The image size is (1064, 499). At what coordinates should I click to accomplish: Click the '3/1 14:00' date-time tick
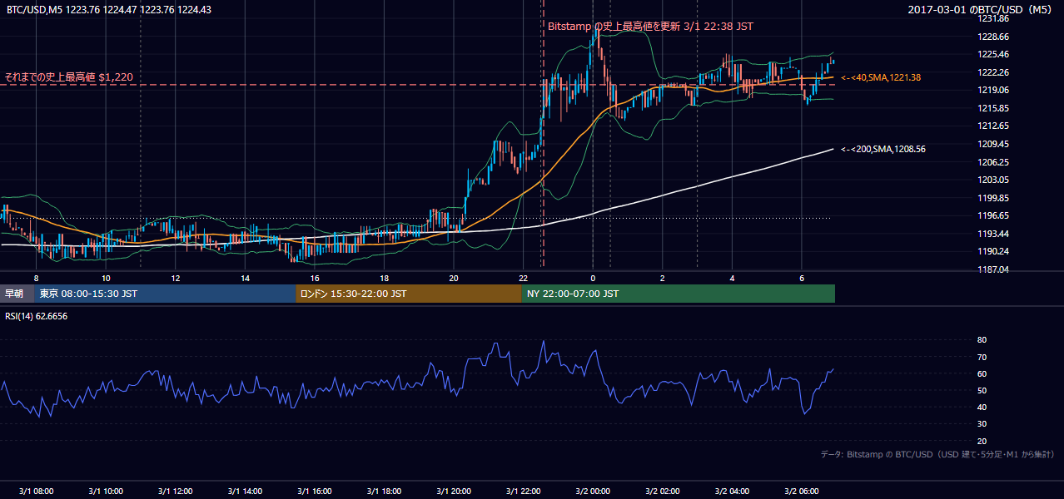(245, 492)
